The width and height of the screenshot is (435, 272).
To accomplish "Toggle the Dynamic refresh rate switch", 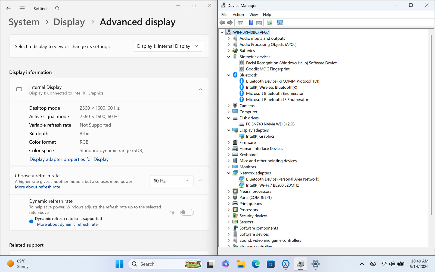I will pyautogui.click(x=187, y=212).
